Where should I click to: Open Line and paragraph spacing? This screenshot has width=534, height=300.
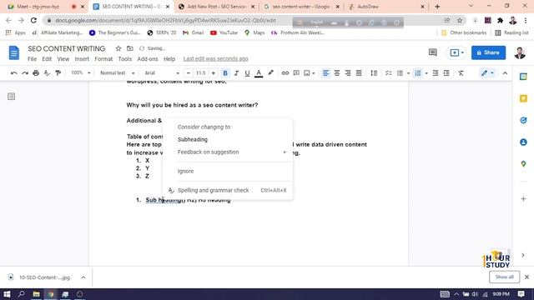pyautogui.click(x=374, y=73)
